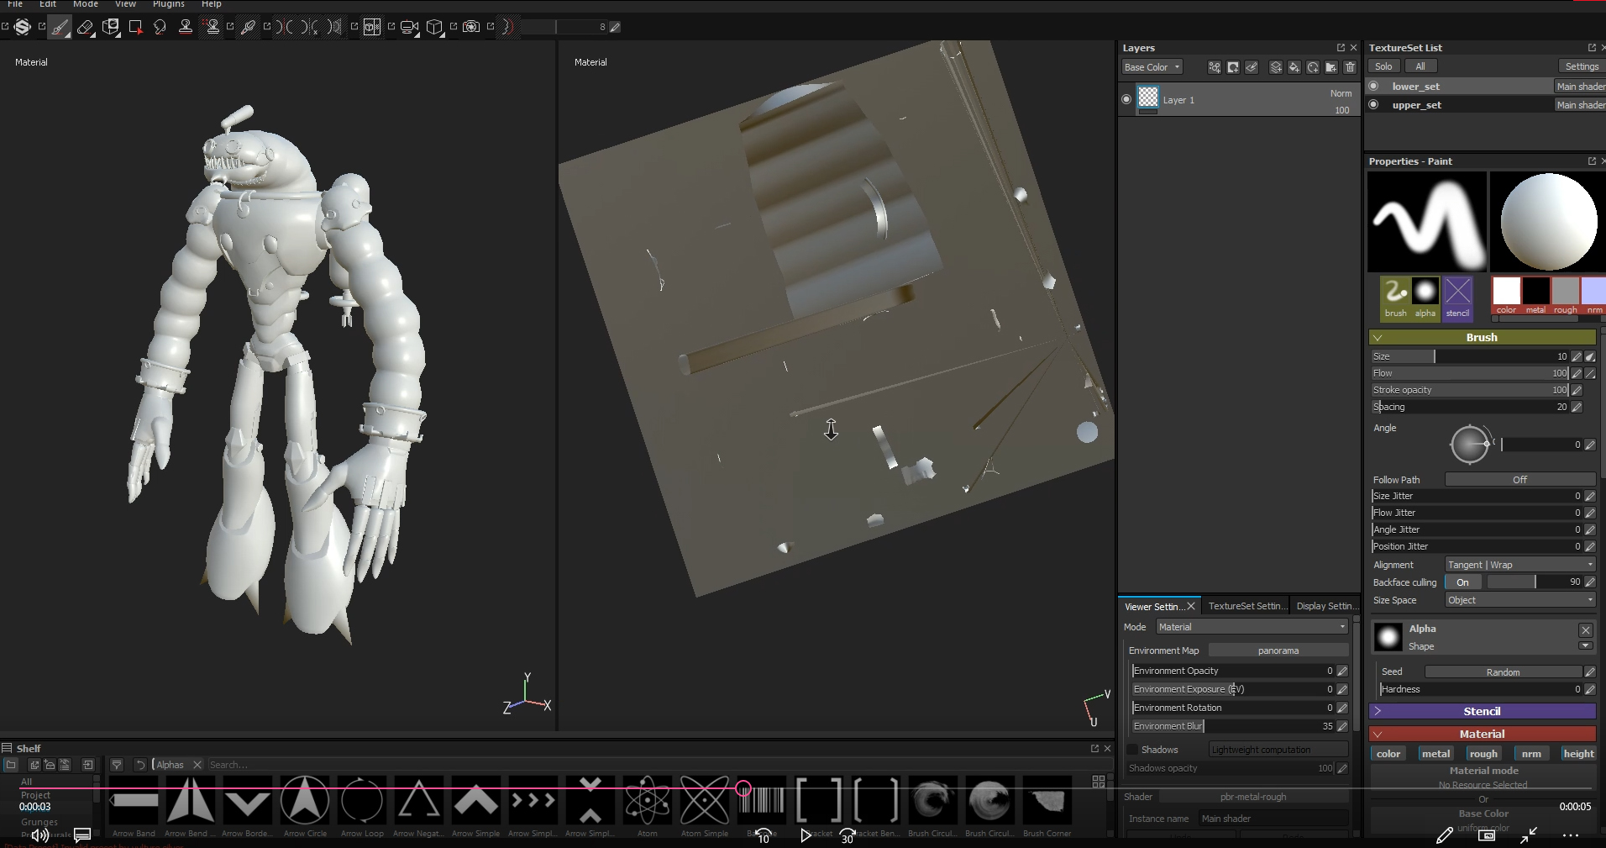
Task: Select the Eraser tool
Action: tap(85, 27)
